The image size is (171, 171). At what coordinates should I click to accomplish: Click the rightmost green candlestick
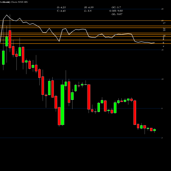tap(155, 130)
